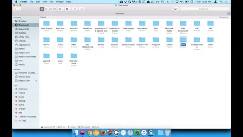
Task: Click the Edit Tags toolbar button
Action: 82,9
